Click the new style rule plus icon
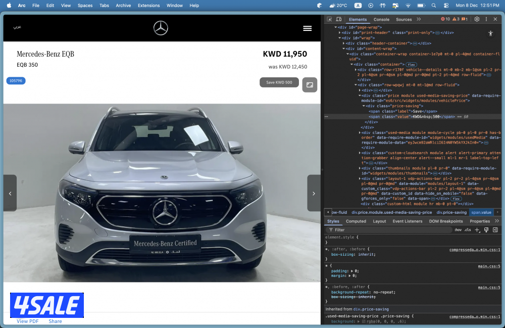This screenshot has width=505, height=328. (x=477, y=230)
